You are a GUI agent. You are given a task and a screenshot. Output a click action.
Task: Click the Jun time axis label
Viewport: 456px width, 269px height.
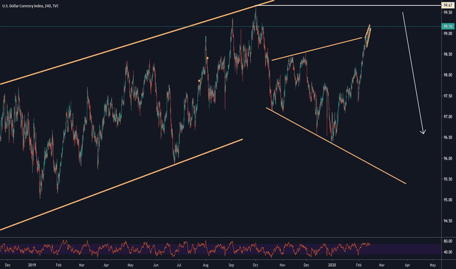pyautogui.click(x=156, y=265)
